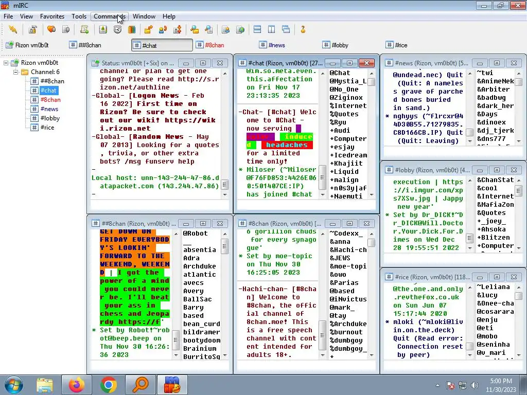Screen dimensions: 527x395
Task: Open the File menu
Action: click(x=8, y=16)
